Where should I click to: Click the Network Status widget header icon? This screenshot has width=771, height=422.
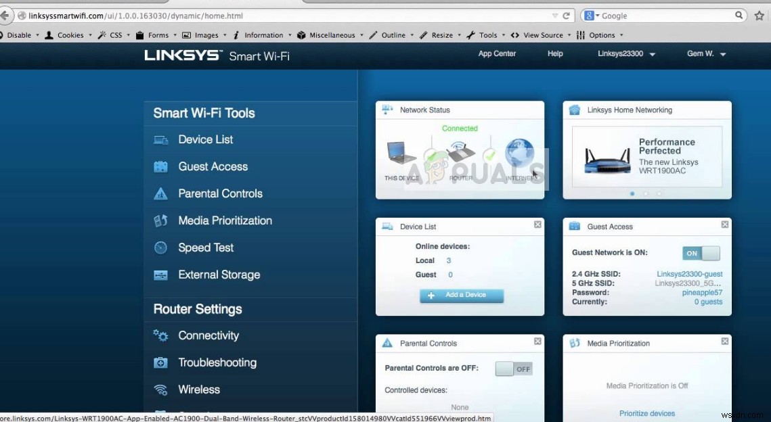click(x=387, y=110)
